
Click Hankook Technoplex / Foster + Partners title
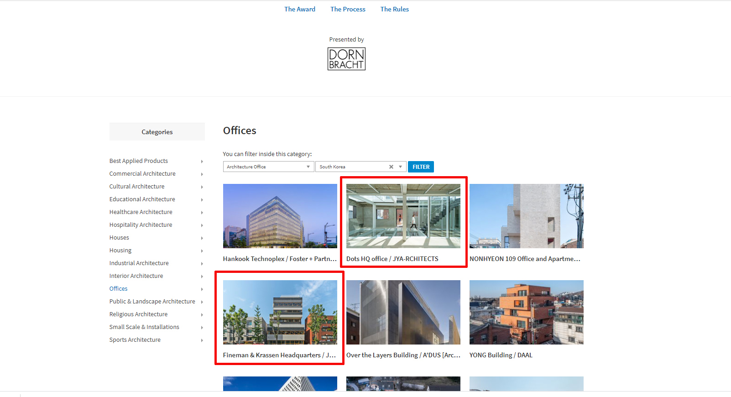click(x=280, y=259)
